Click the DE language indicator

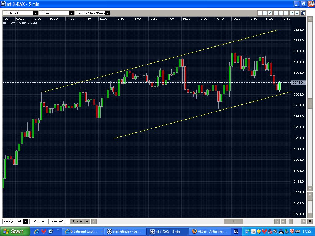click(x=236, y=232)
